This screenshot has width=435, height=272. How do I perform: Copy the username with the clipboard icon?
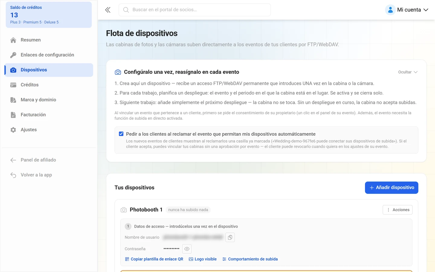(x=230, y=238)
